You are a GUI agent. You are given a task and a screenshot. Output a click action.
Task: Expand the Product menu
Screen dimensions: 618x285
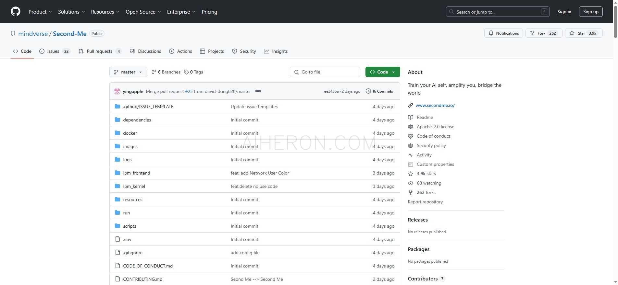[x=40, y=12]
